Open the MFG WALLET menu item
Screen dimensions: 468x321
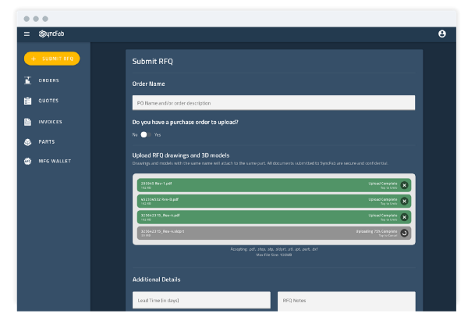[55, 161]
